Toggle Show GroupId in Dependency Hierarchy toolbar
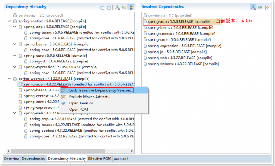 pos(124,7)
